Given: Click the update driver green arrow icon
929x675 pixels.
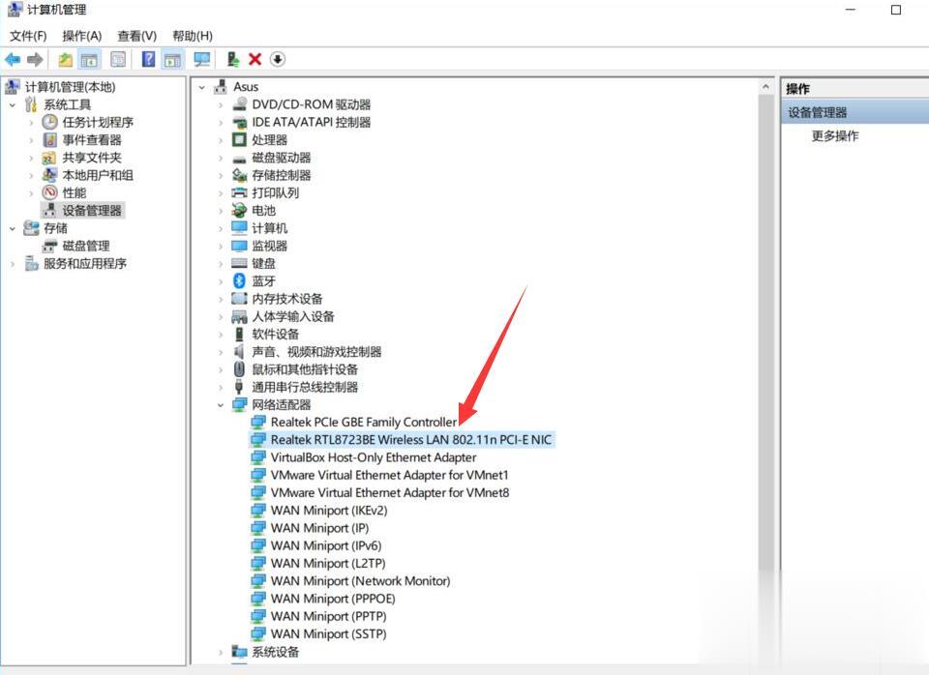Looking at the screenshot, I should 233,59.
